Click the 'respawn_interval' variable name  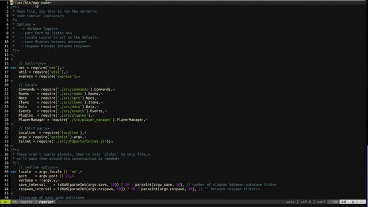click(34, 189)
